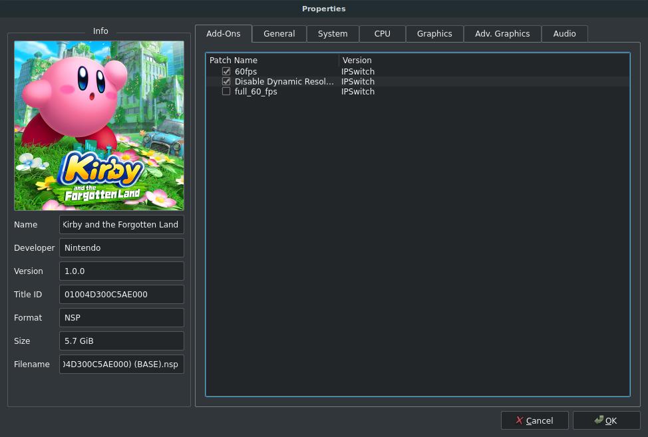648x437 pixels.
Task: Select the Graphics tab
Action: (434, 34)
